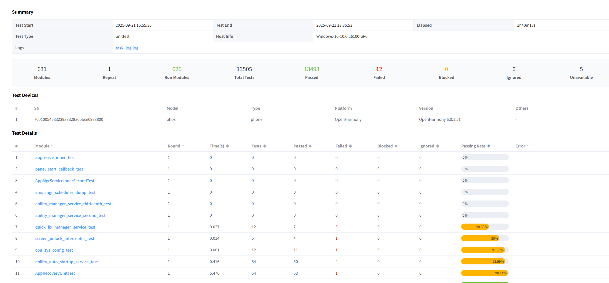Sort by Blocked column icon
This screenshot has height=283, width=609.
(x=396, y=146)
